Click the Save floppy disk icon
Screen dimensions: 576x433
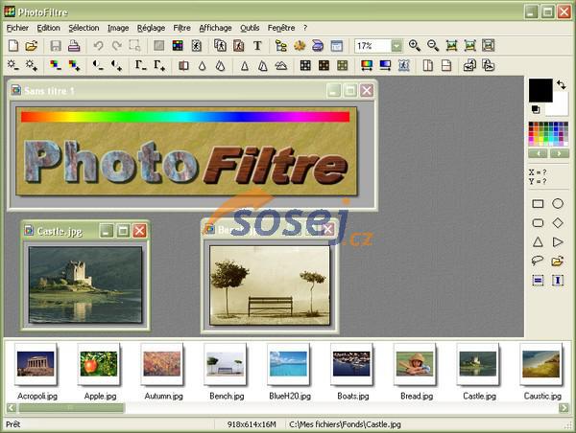pyautogui.click(x=56, y=46)
